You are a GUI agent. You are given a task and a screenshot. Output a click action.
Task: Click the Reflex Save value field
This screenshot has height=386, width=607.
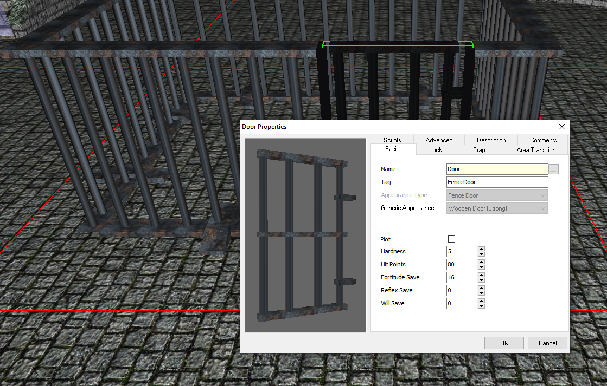462,290
